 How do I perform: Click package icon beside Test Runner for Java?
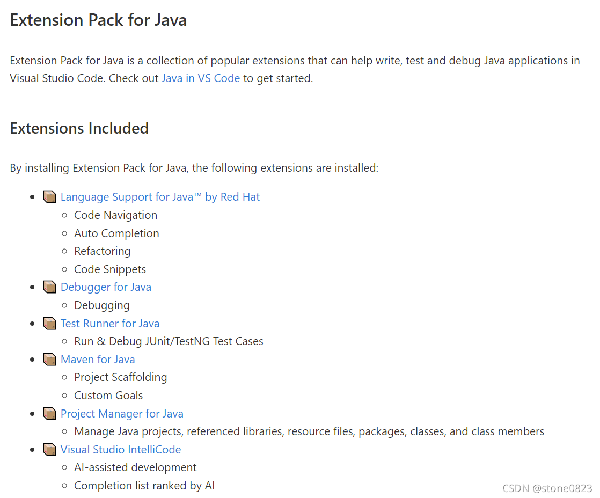coord(50,324)
